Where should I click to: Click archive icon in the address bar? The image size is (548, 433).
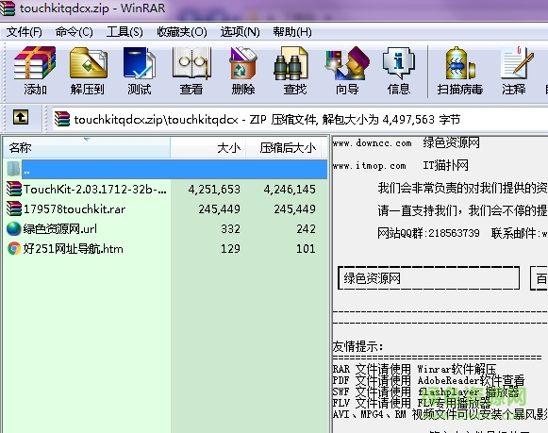tap(62, 119)
